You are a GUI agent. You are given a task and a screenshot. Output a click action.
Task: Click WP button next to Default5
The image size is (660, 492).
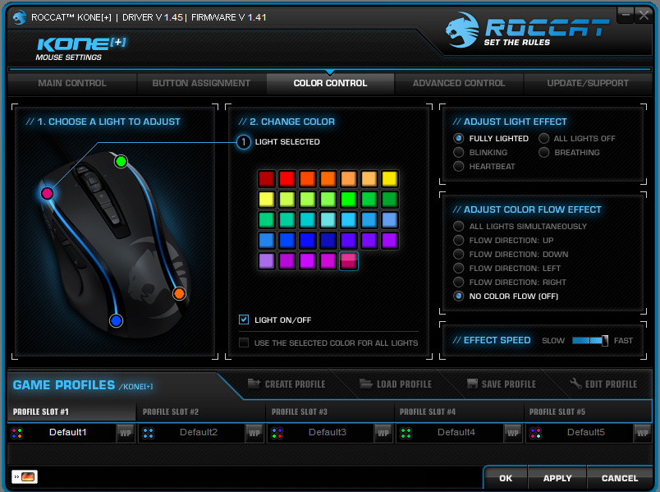[642, 433]
